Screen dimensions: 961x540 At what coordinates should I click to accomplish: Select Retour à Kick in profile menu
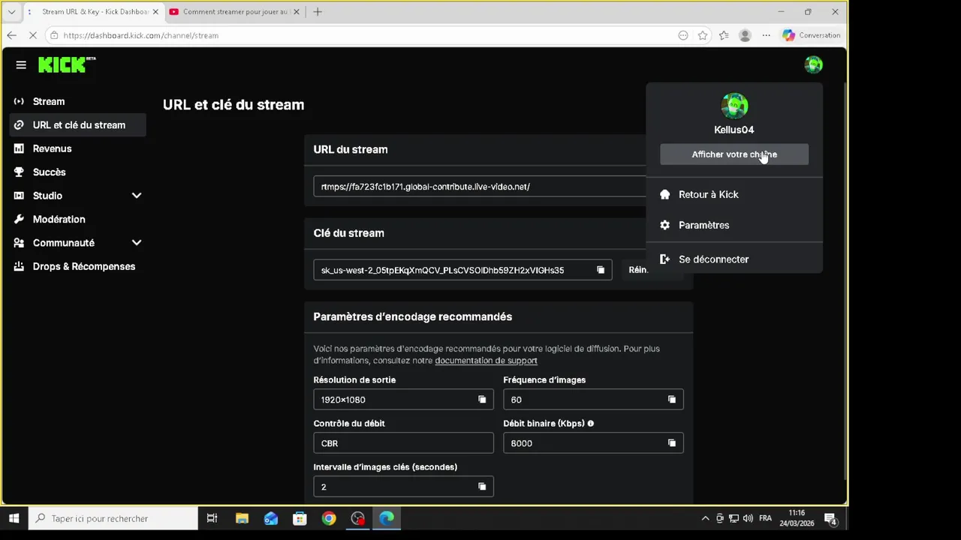(x=734, y=194)
